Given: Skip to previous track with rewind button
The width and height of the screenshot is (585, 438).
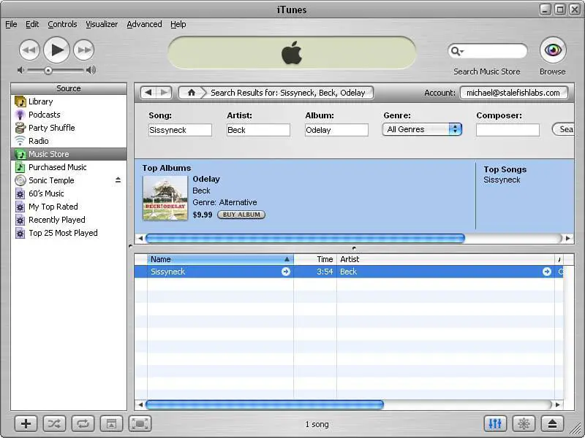Looking at the screenshot, I should pyautogui.click(x=29, y=50).
